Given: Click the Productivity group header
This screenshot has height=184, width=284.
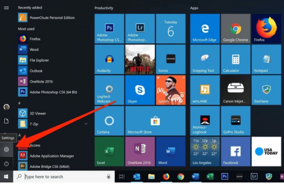Looking at the screenshot, I should click(104, 8).
